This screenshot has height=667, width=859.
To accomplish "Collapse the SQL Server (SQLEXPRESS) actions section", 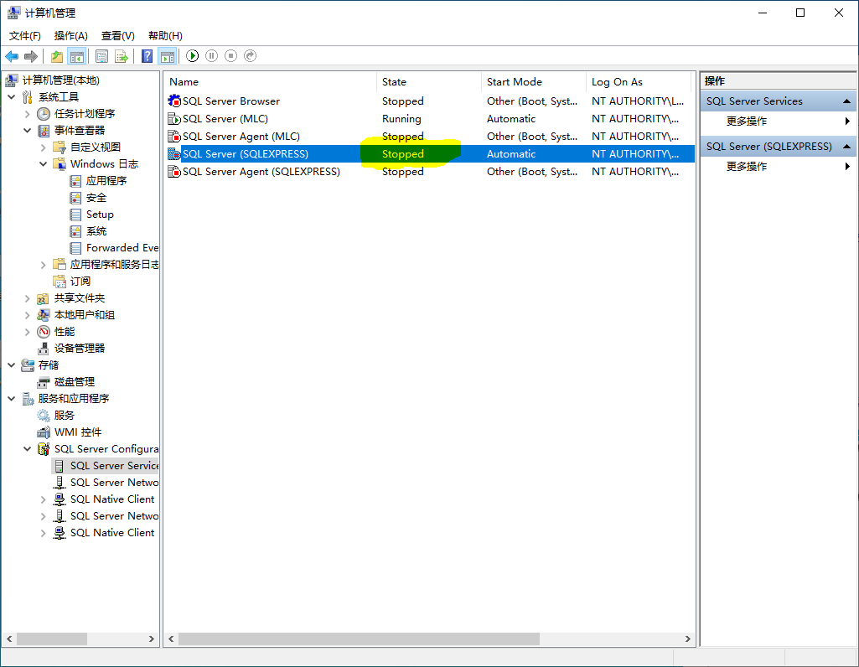I will click(x=846, y=146).
